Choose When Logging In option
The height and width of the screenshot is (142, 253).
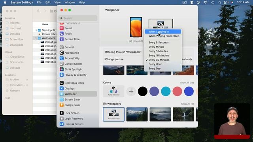tap(163, 32)
